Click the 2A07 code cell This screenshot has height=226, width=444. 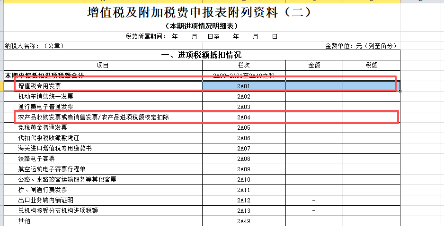244,149
